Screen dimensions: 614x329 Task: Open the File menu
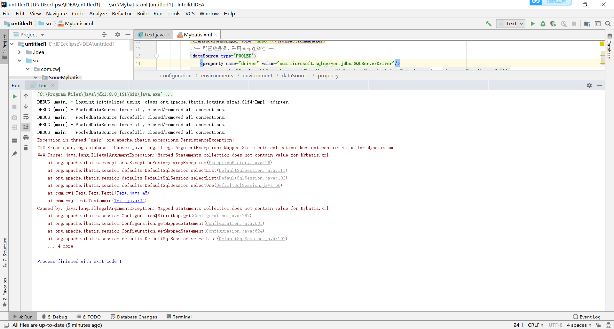(6, 13)
